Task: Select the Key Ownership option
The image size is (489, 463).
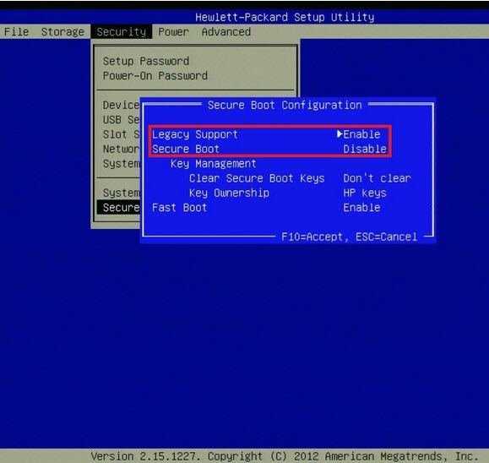Action: [x=229, y=193]
